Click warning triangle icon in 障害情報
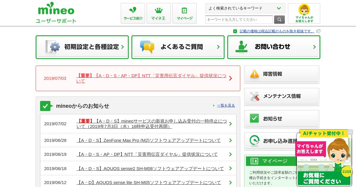 255,74
